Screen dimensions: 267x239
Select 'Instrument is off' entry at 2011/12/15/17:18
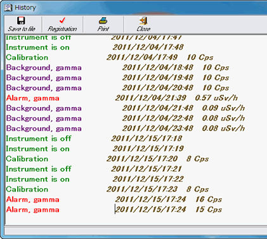[94, 138]
